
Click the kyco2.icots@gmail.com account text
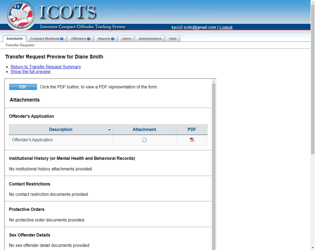click(x=194, y=27)
